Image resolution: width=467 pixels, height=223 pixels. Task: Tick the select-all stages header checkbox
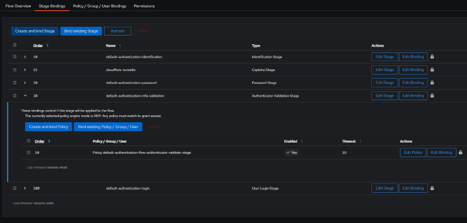click(15, 45)
